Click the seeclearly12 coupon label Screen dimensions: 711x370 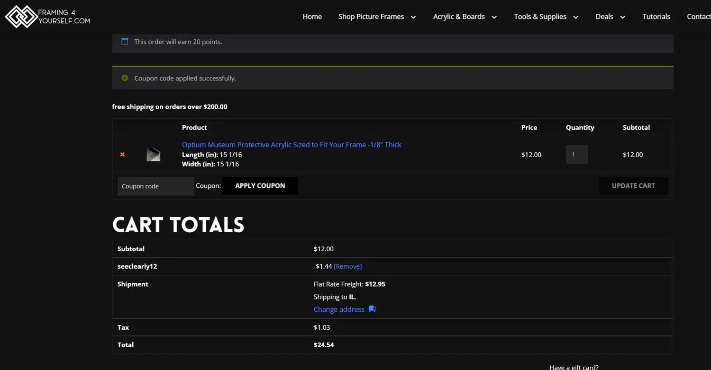coord(137,266)
